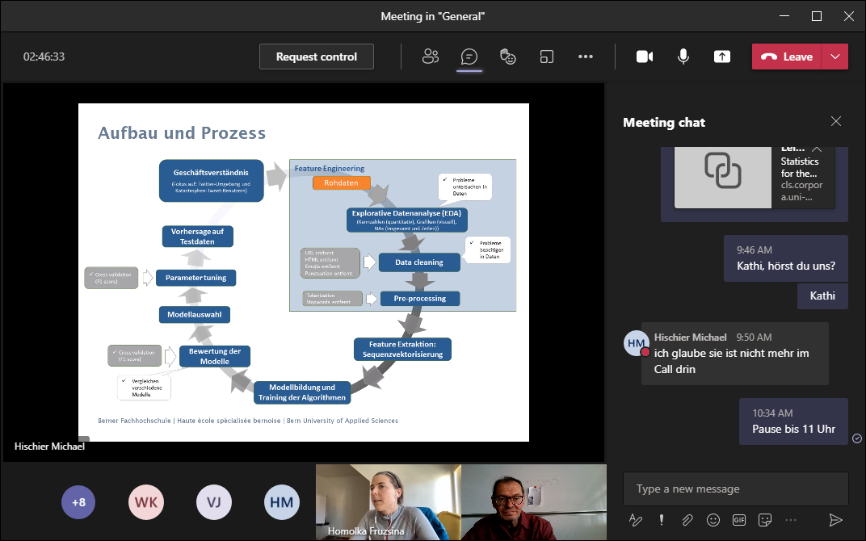Image resolution: width=866 pixels, height=541 pixels.
Task: Mute or unmute the microphone
Action: coord(683,57)
